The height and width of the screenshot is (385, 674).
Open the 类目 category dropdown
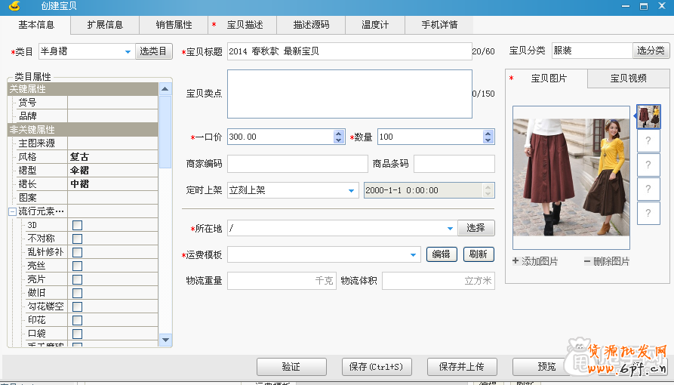(128, 52)
